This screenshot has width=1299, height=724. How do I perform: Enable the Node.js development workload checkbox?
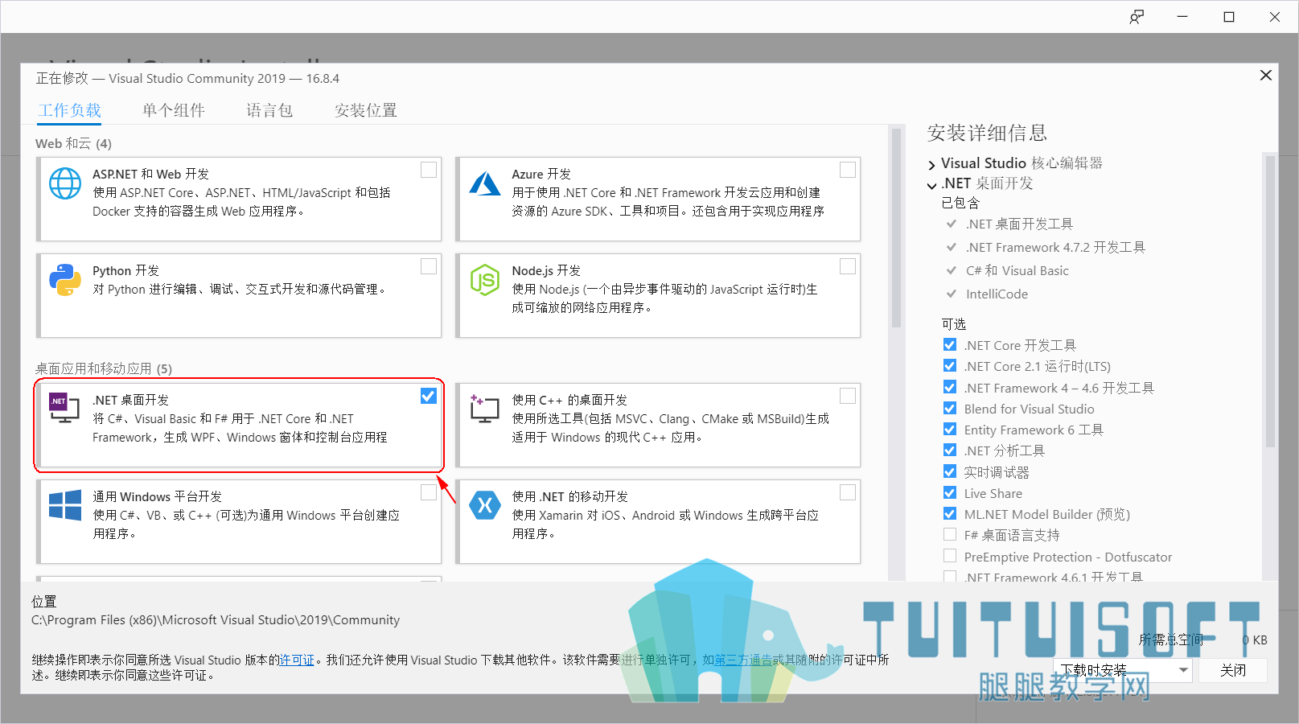tap(848, 266)
